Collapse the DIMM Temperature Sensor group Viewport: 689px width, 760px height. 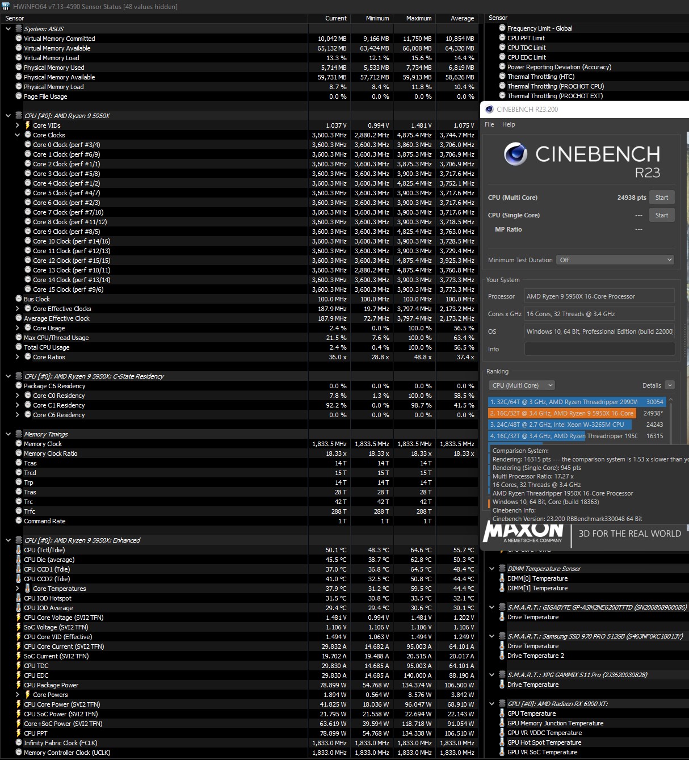(491, 569)
